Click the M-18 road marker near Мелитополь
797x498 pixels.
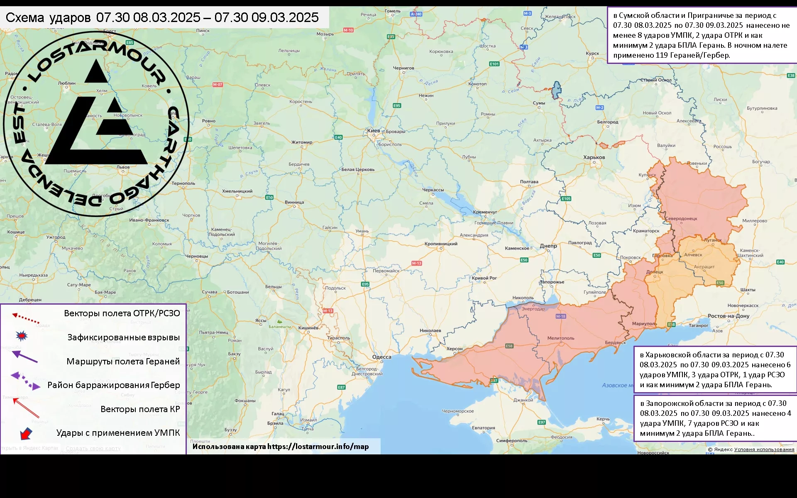coord(561,316)
